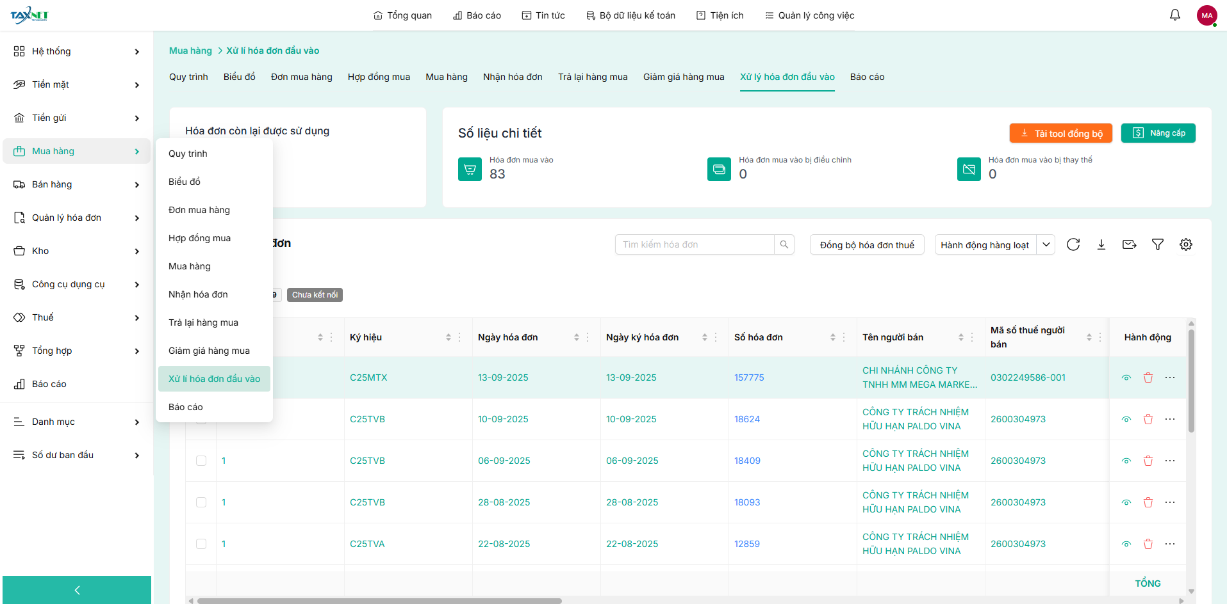Click the Mua hàng breadcrumb link
This screenshot has width=1227, height=604.
[x=190, y=51]
